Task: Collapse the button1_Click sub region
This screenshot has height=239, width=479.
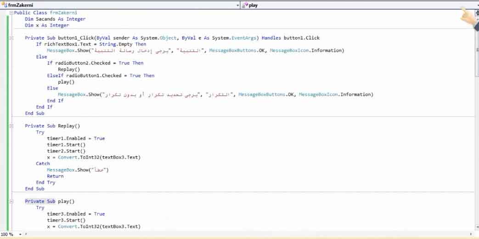Action: click(11, 38)
